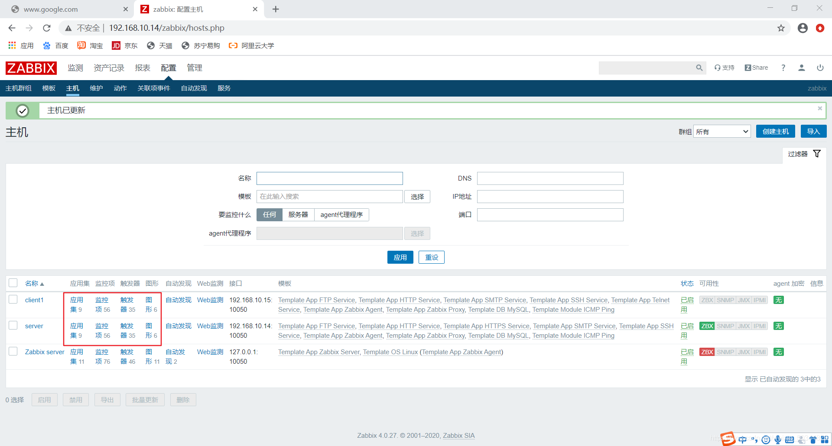Toggle the filter funnel tab
The image size is (832, 446).
[x=804, y=154]
